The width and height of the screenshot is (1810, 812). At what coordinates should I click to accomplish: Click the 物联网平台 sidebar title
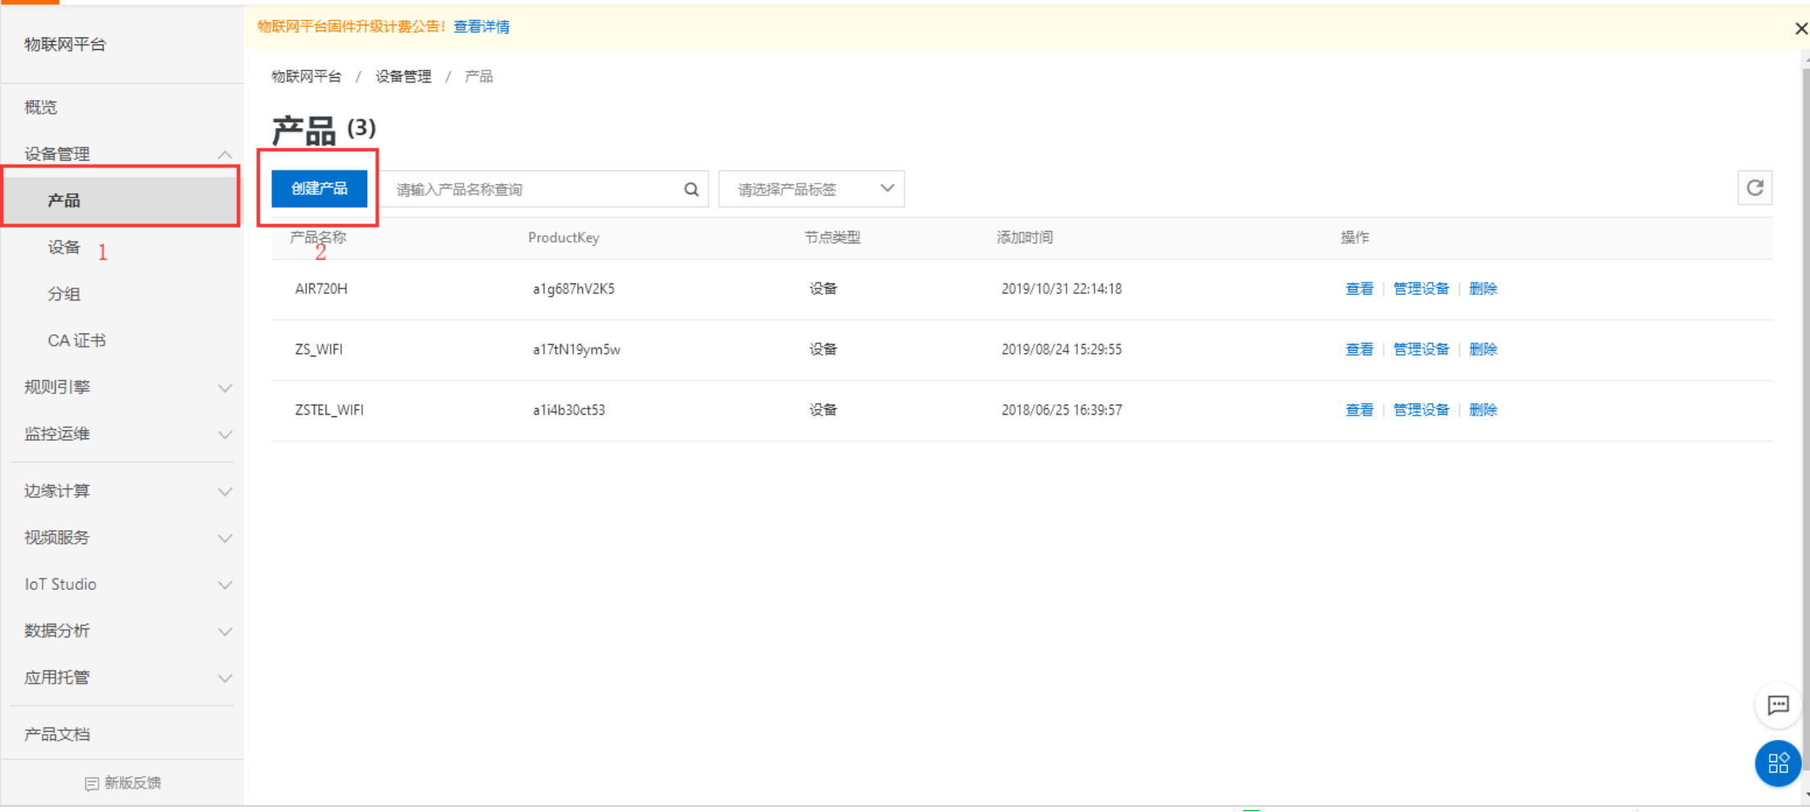tap(66, 45)
